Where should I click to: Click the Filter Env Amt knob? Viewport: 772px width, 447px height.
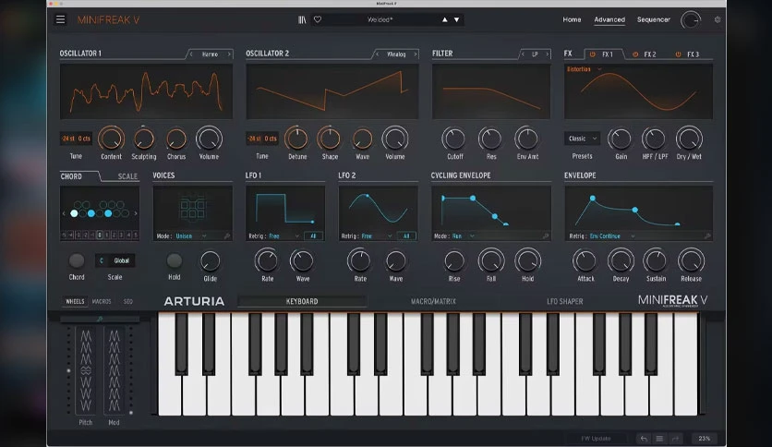526,139
